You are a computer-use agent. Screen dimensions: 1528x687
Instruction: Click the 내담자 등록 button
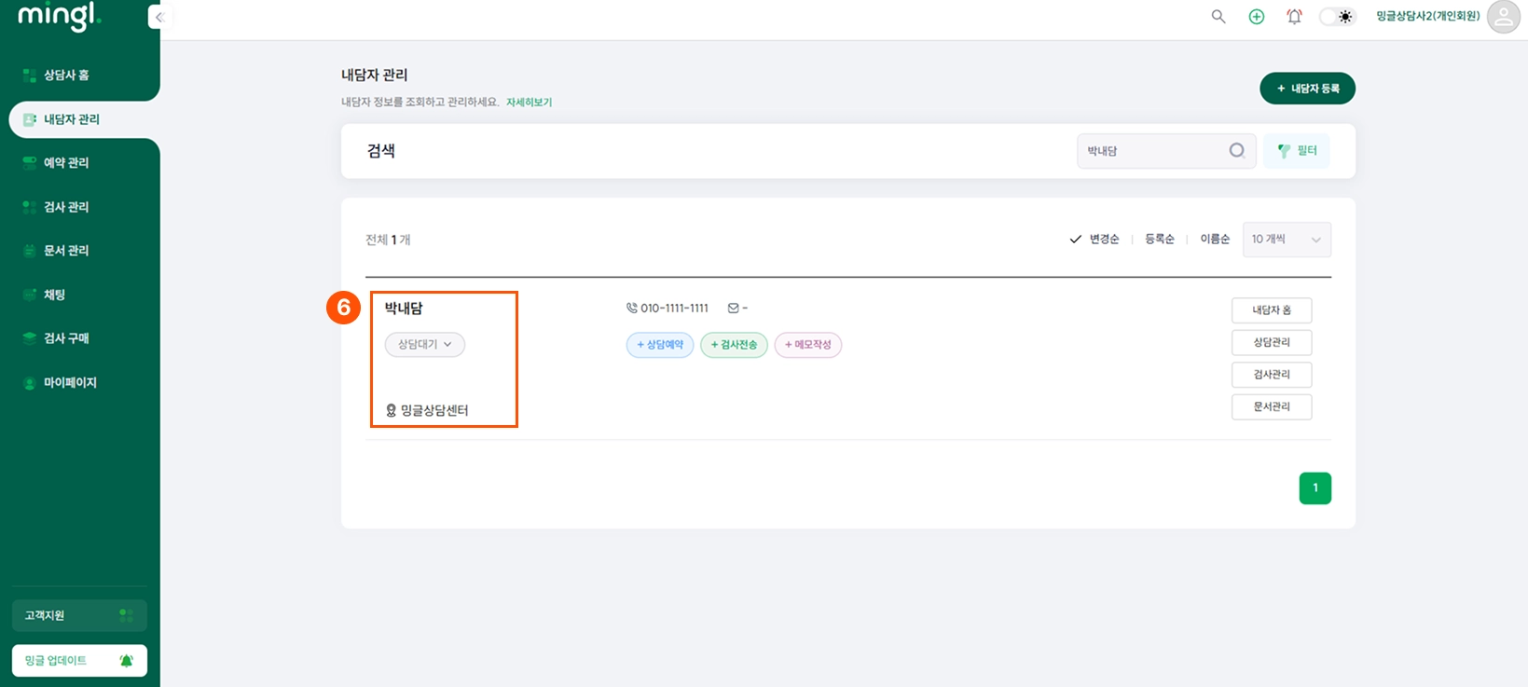click(1307, 89)
